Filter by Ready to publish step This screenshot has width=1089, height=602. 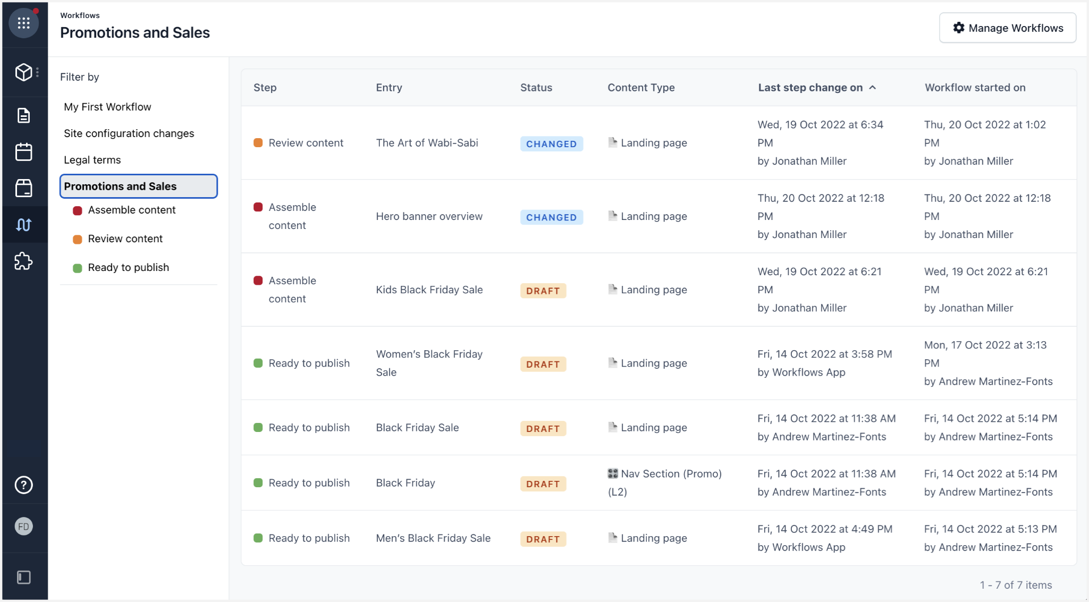coord(128,267)
